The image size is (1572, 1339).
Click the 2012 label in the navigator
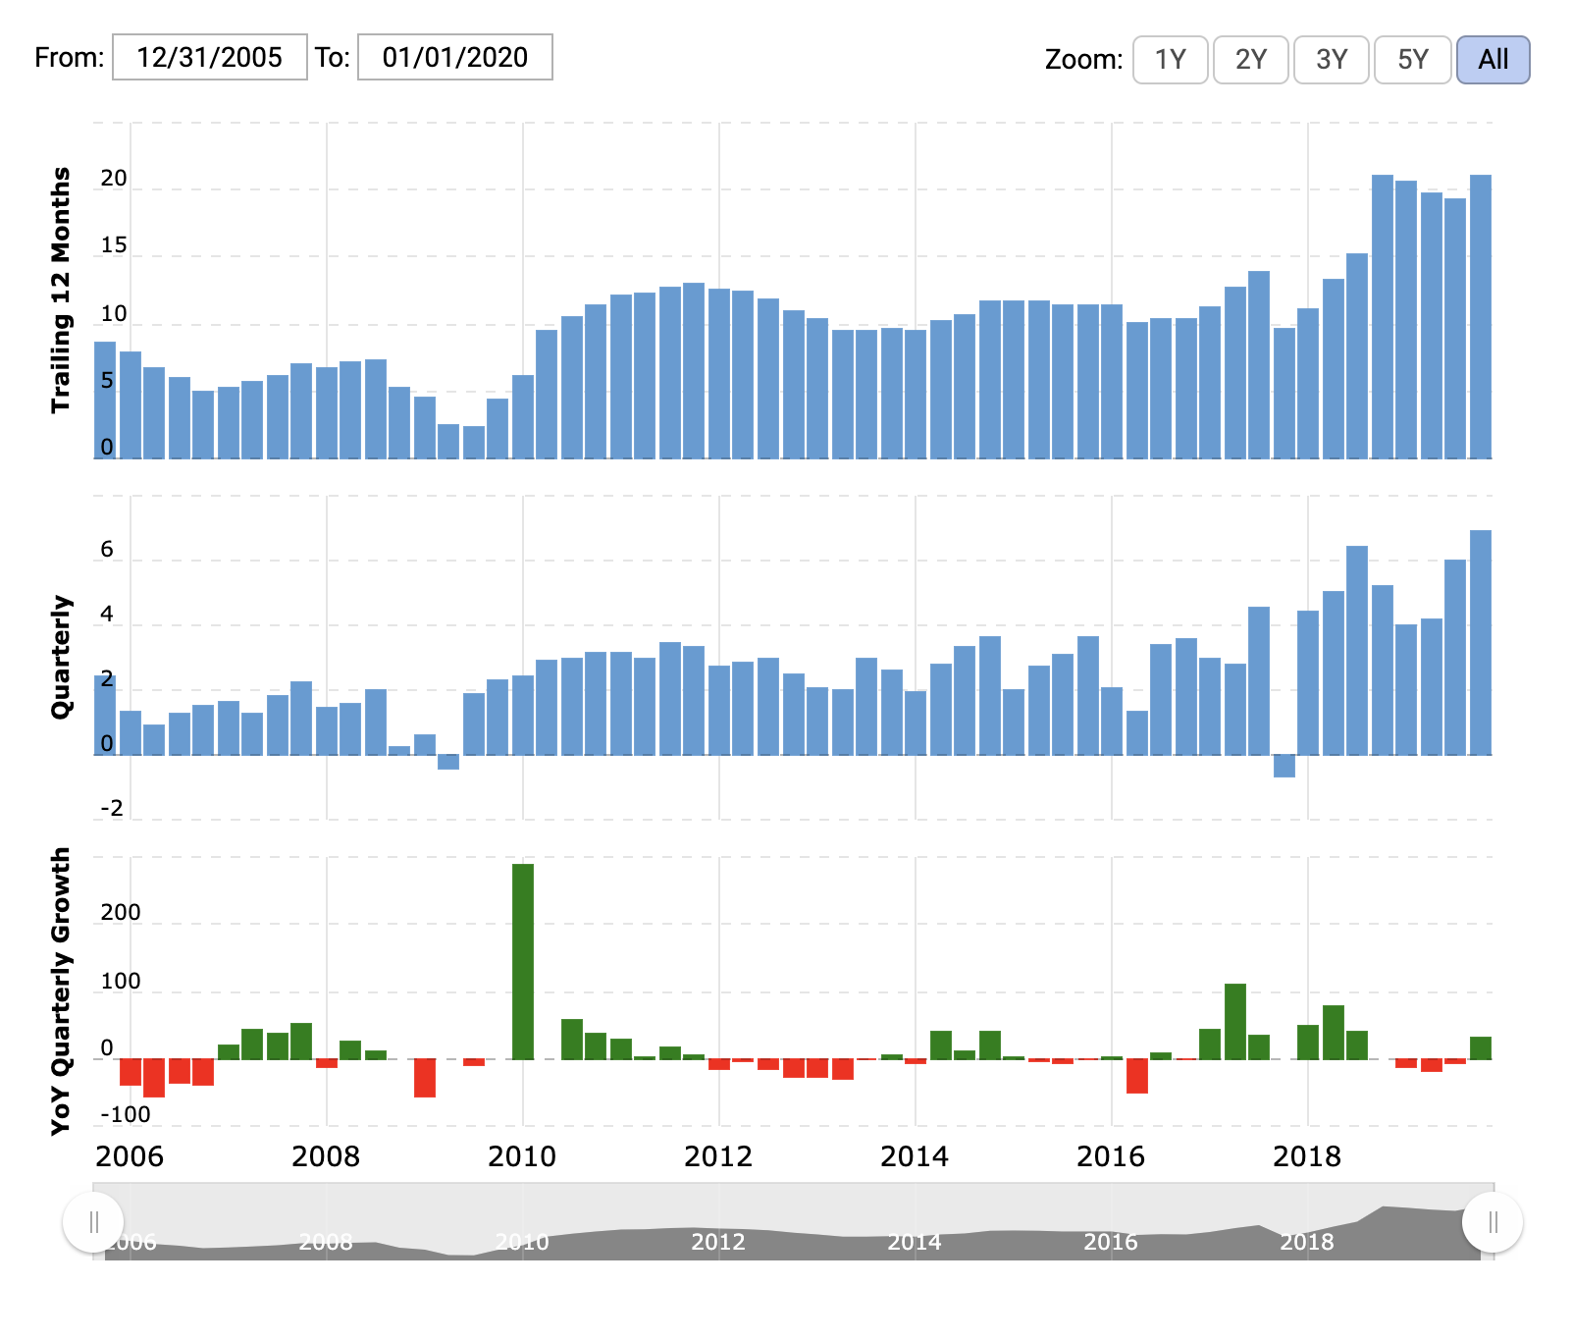point(718,1243)
